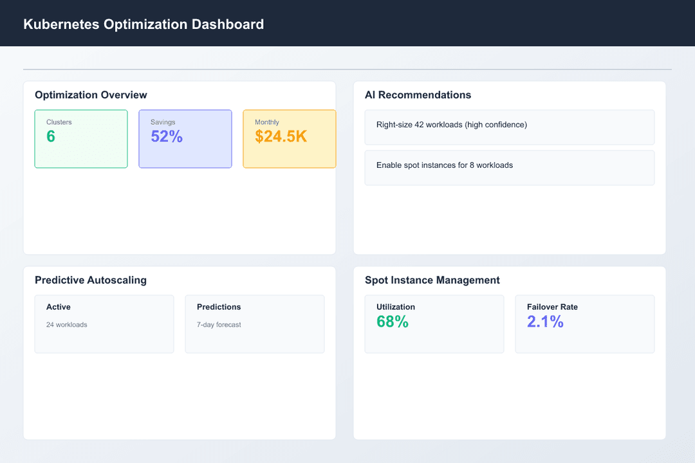
Task: Select the Savings 52% tile
Action: tap(185, 139)
